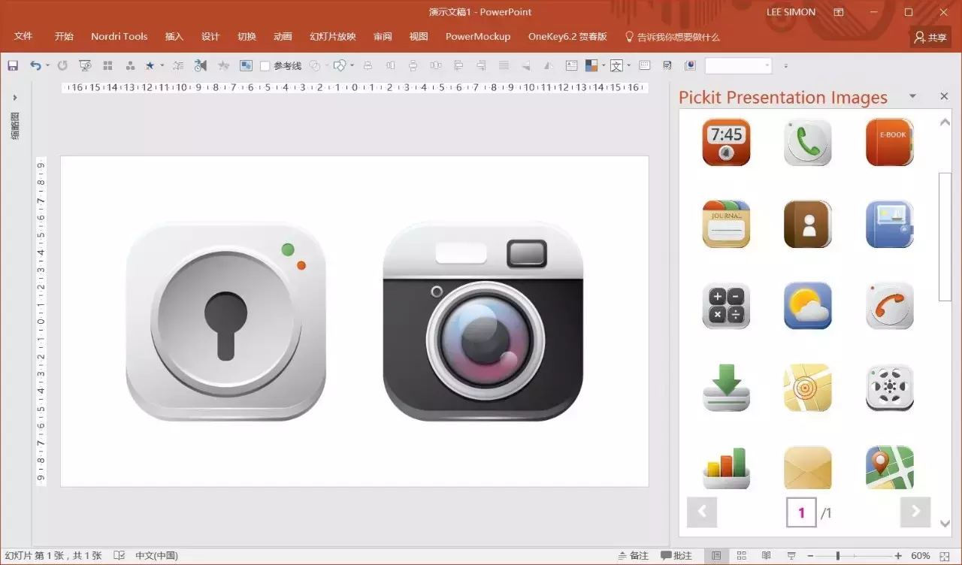Fit slide to current window button
962x565 pixels.
click(x=945, y=556)
